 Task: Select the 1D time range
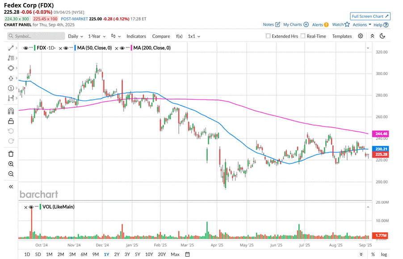(x=27, y=255)
